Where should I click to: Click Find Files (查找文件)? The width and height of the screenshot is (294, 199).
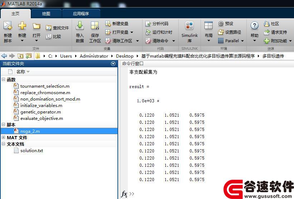(x=57, y=28)
